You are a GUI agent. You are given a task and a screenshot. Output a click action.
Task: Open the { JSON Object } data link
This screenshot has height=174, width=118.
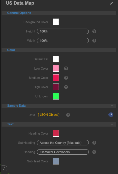pos(49,115)
